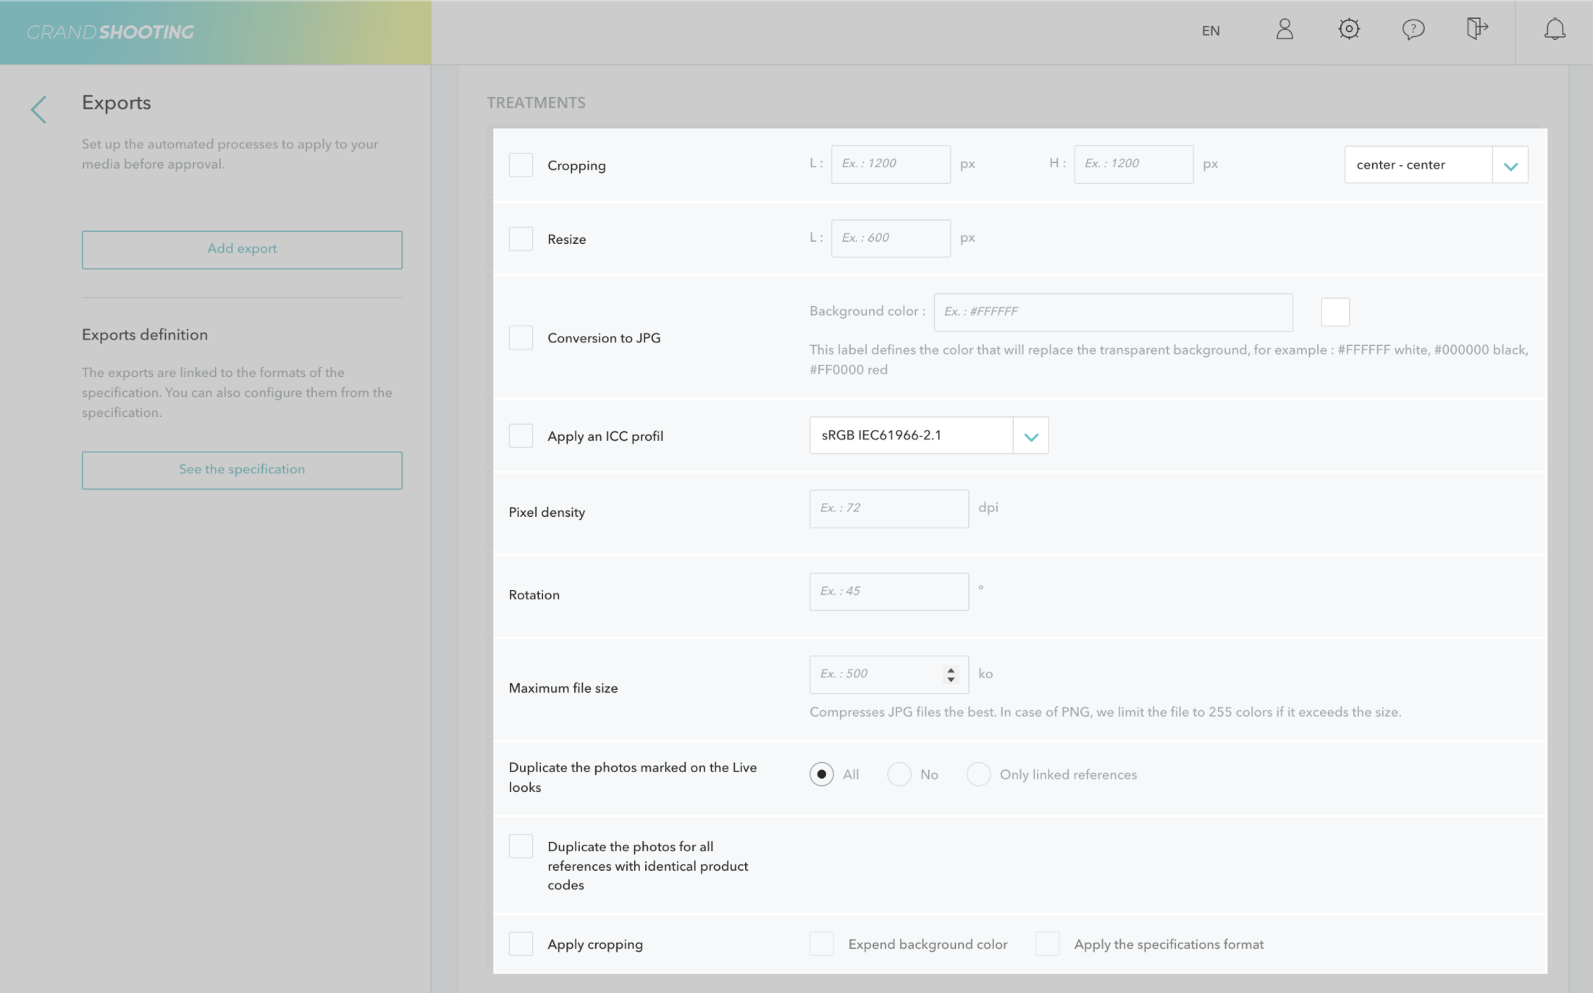
Task: Click the Add export button
Action: (242, 250)
